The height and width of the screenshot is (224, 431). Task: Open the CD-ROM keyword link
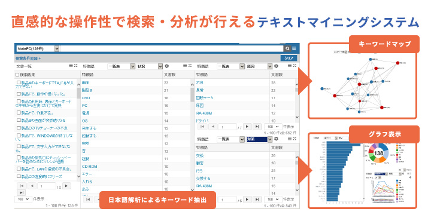(x=89, y=167)
